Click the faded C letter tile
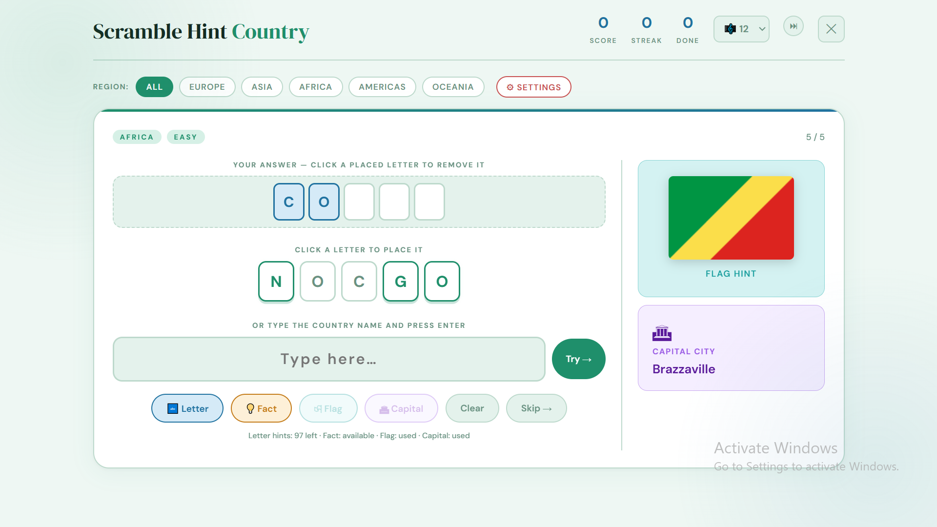 359,282
